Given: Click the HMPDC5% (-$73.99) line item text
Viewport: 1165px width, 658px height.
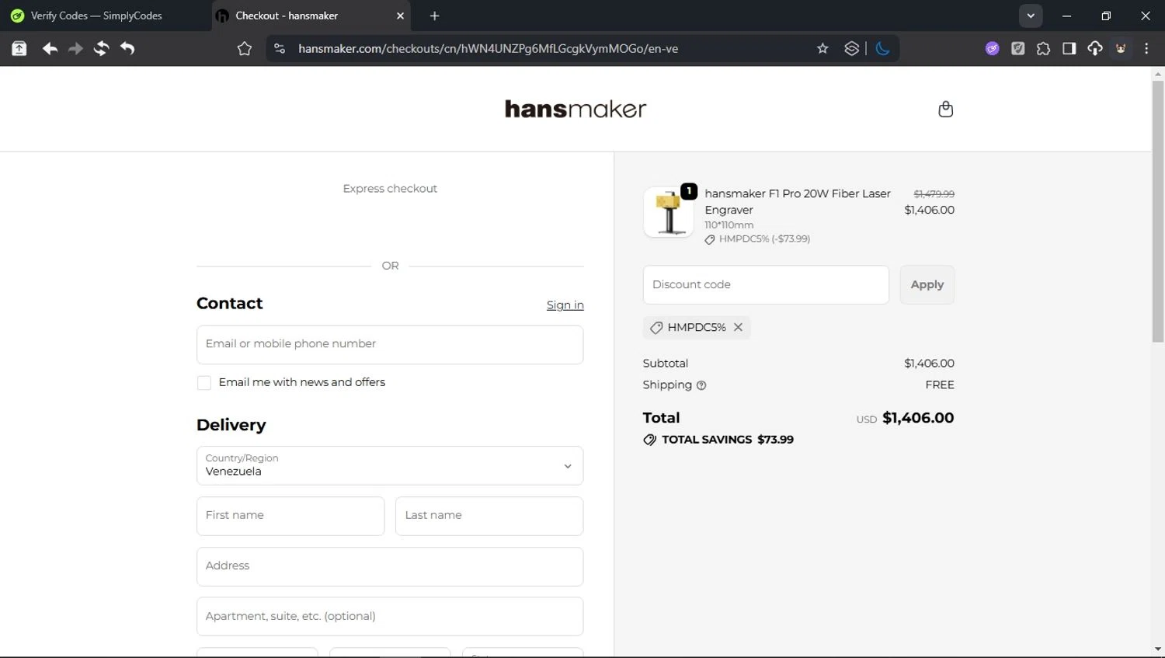Looking at the screenshot, I should point(764,239).
